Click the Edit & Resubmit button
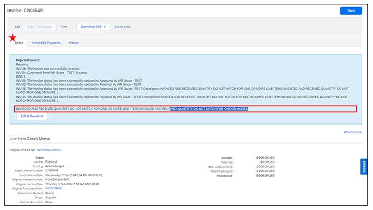This screenshot has width=373, height=210. (32, 116)
